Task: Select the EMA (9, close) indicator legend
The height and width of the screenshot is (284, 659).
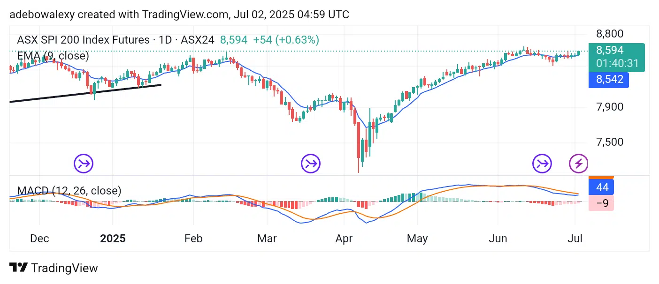Action: tap(53, 56)
